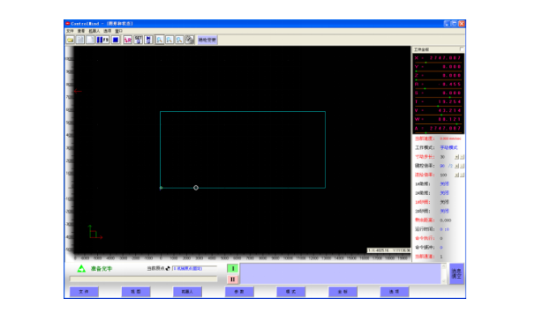Click the pink pause button beside message box
Screen dimensions: 535x321
(x=232, y=279)
